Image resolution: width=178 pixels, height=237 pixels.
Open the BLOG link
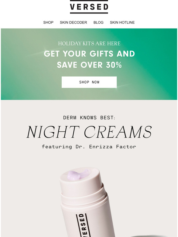(99, 23)
